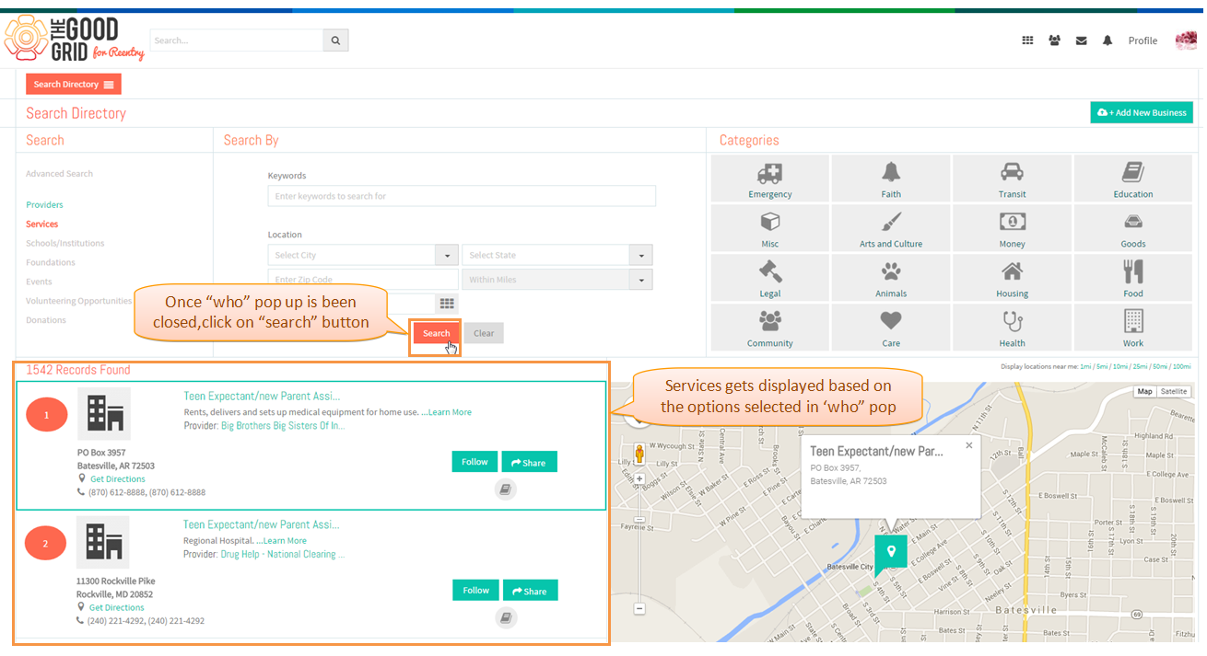Viewport: 1207px width, 656px height.
Task: Click the Add New Business button
Action: click(1142, 112)
